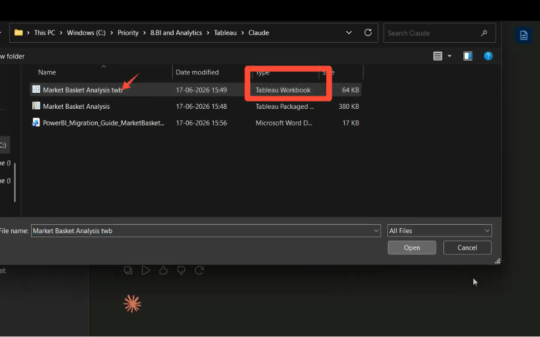
Task: Click the Tableau Packaged type cell
Action: (x=285, y=107)
